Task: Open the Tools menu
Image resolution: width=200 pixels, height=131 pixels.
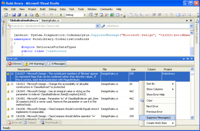Action: coord(81,9)
